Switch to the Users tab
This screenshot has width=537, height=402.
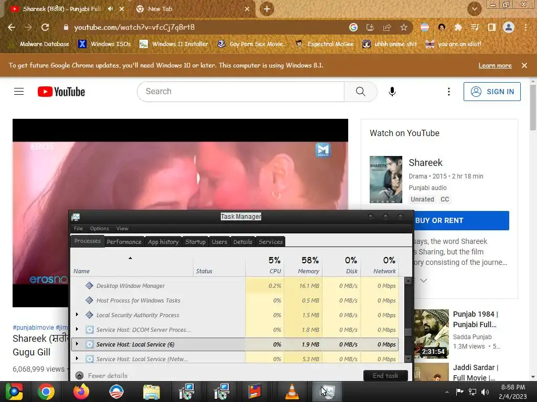(219, 242)
